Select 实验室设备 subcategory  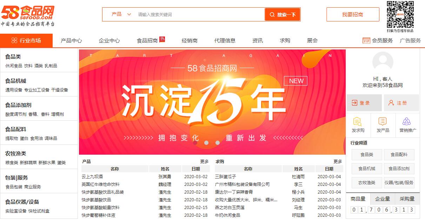pyautogui.click(x=16, y=211)
